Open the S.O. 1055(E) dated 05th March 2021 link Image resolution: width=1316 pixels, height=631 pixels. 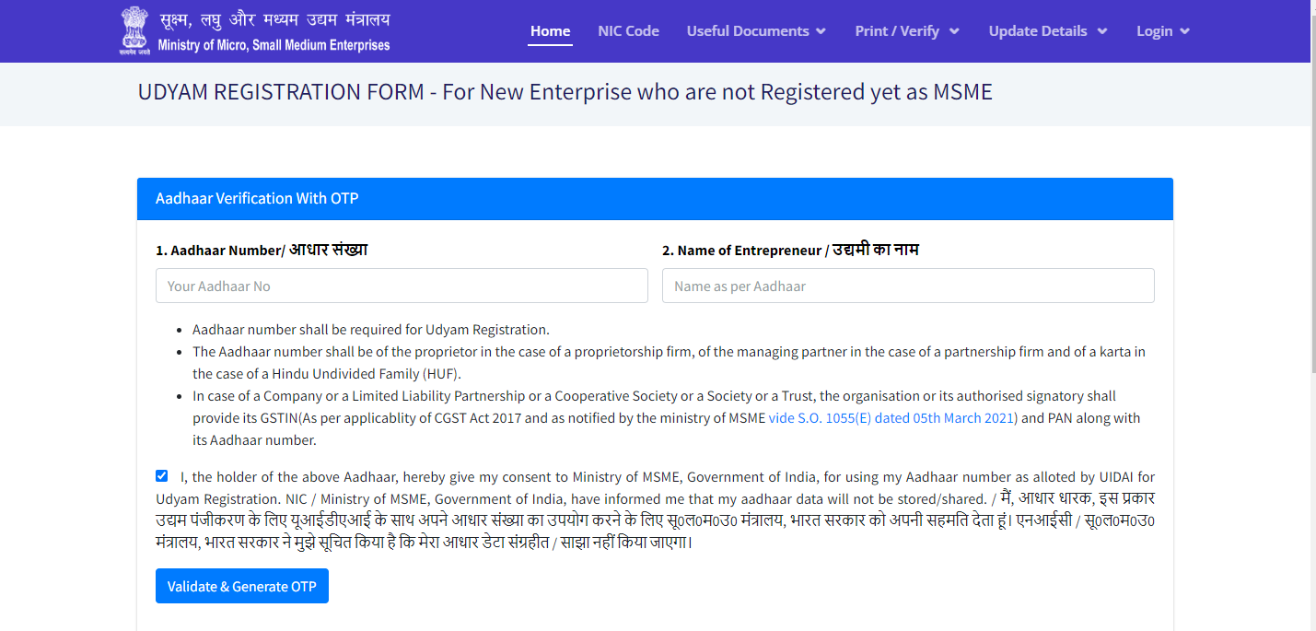click(x=893, y=418)
